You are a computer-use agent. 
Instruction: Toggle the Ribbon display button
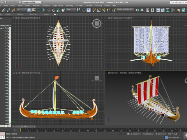pyautogui.click(x=158, y=10)
